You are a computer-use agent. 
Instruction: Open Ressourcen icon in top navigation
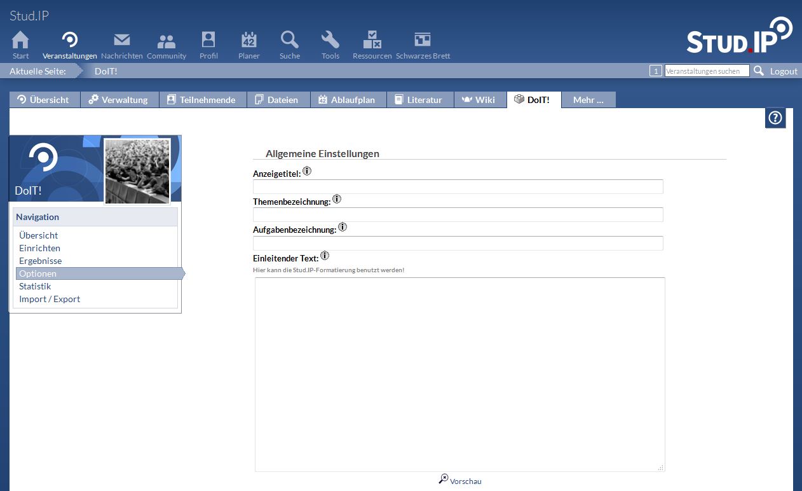372,41
